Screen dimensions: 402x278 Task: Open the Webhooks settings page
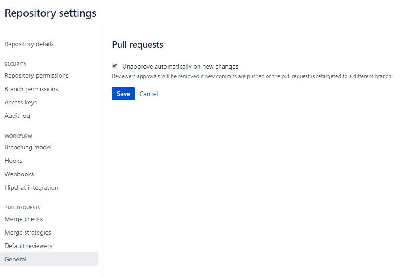(x=19, y=174)
